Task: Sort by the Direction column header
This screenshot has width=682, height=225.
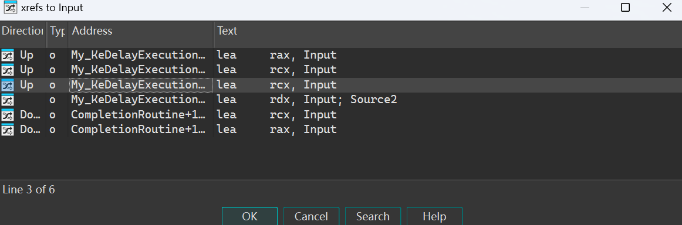Action: [23, 31]
